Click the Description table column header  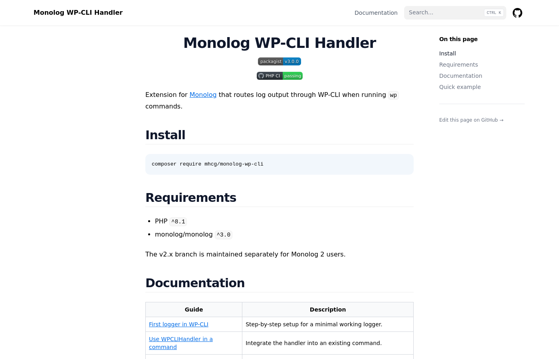(x=328, y=310)
